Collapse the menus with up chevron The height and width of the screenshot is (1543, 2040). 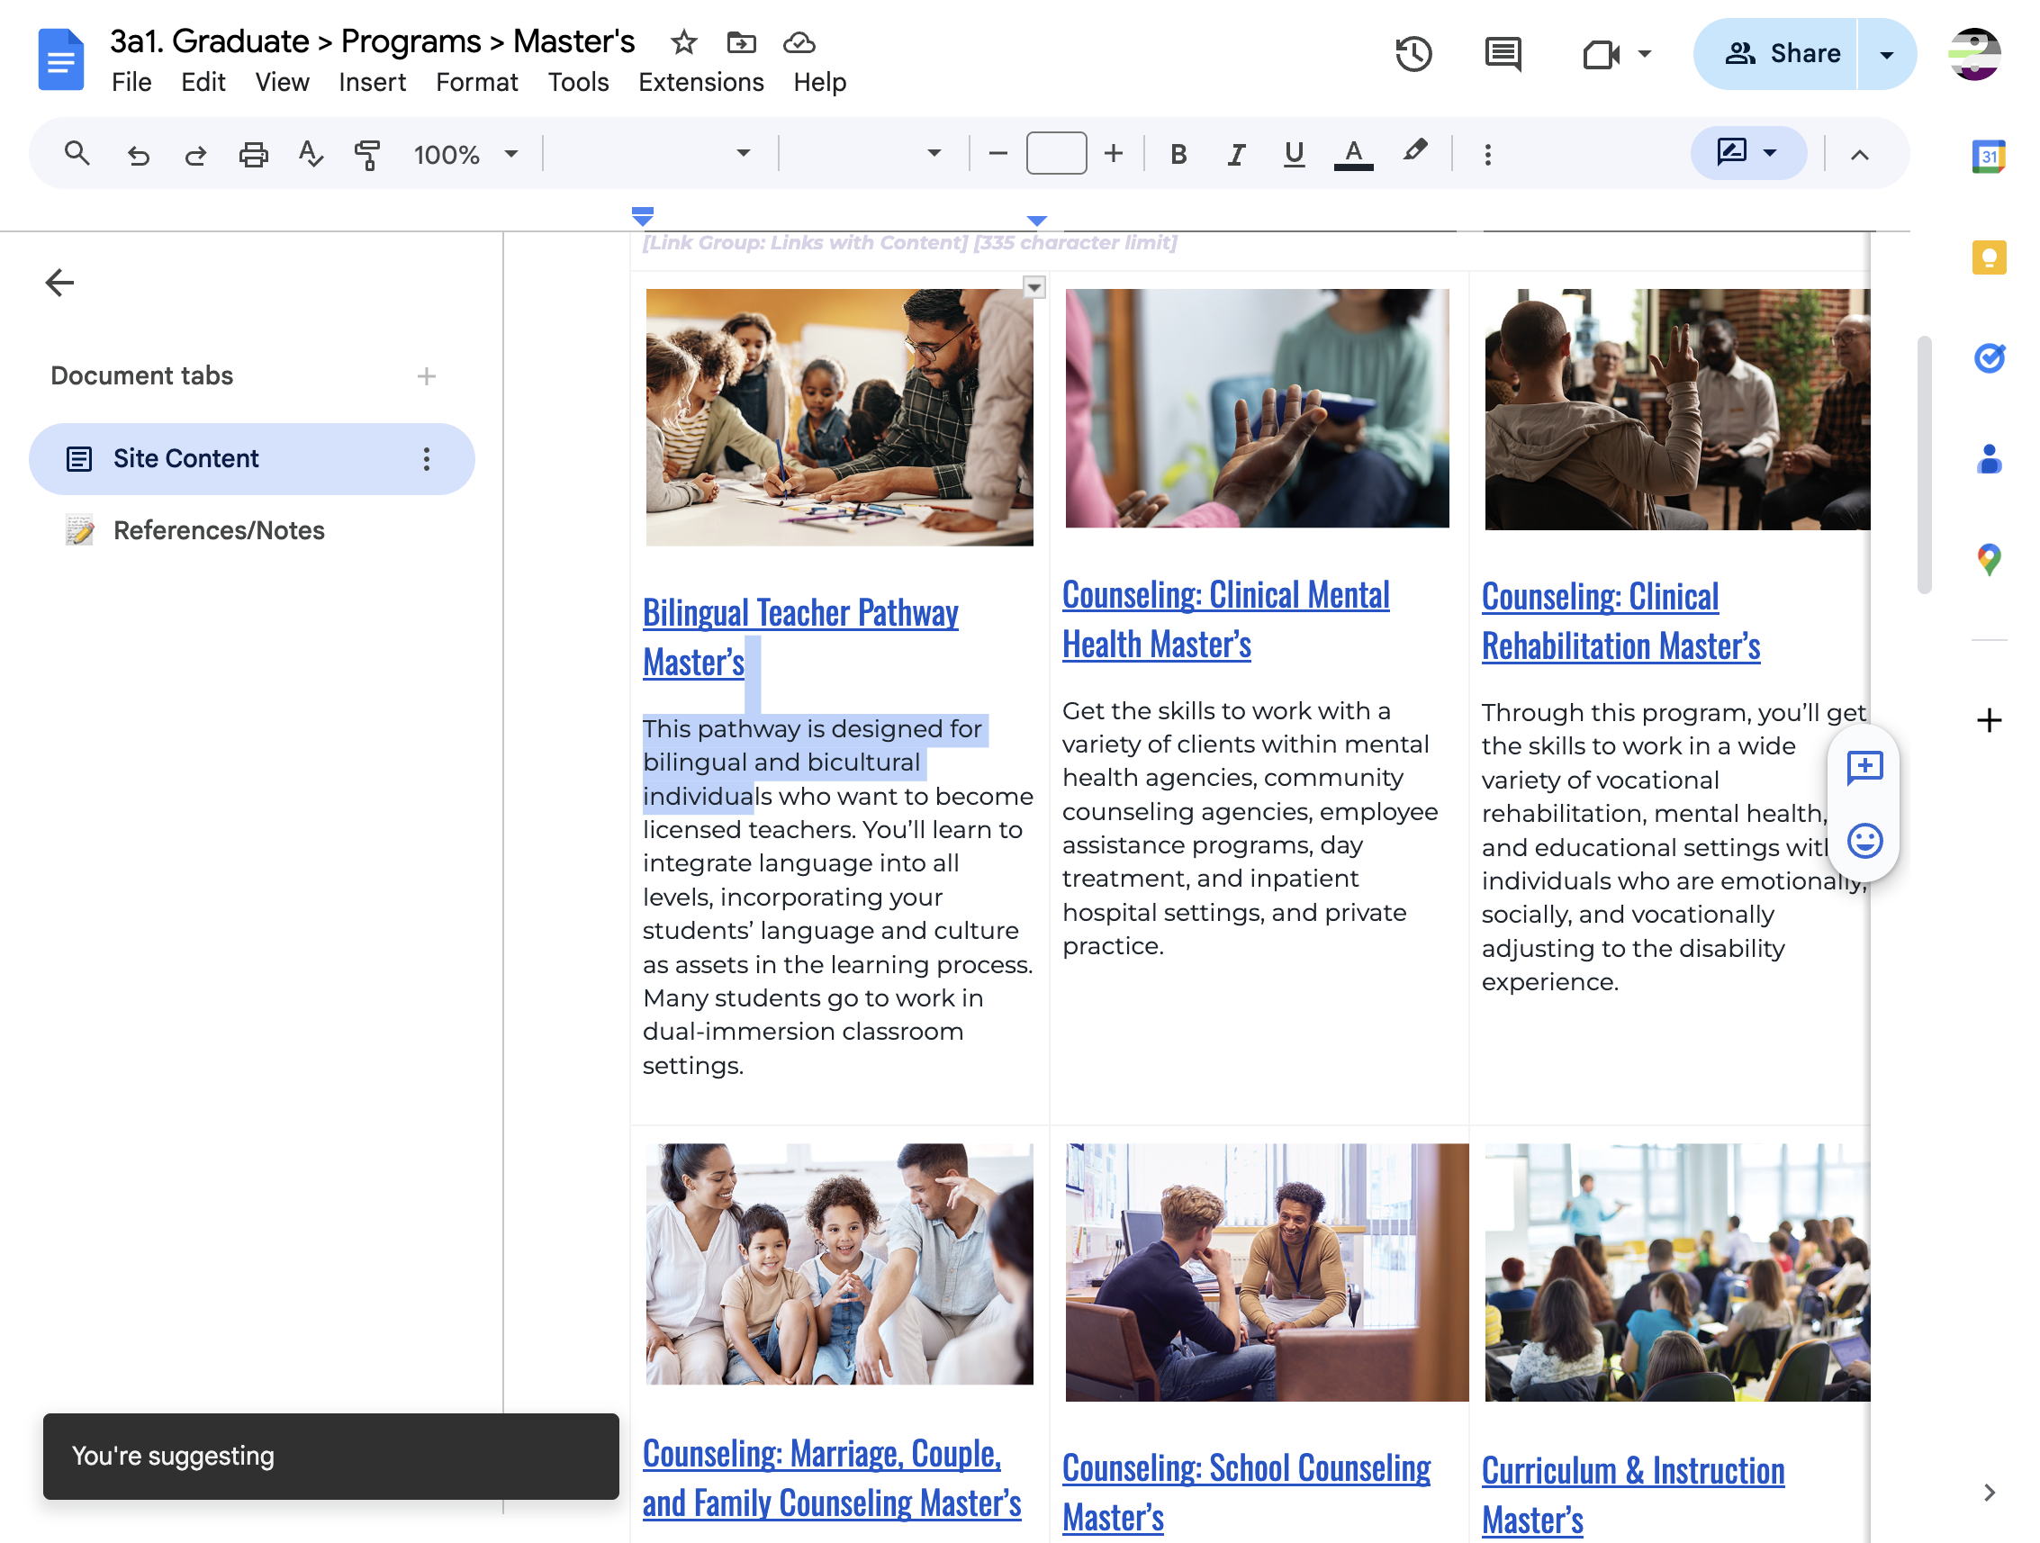pos(1859,154)
